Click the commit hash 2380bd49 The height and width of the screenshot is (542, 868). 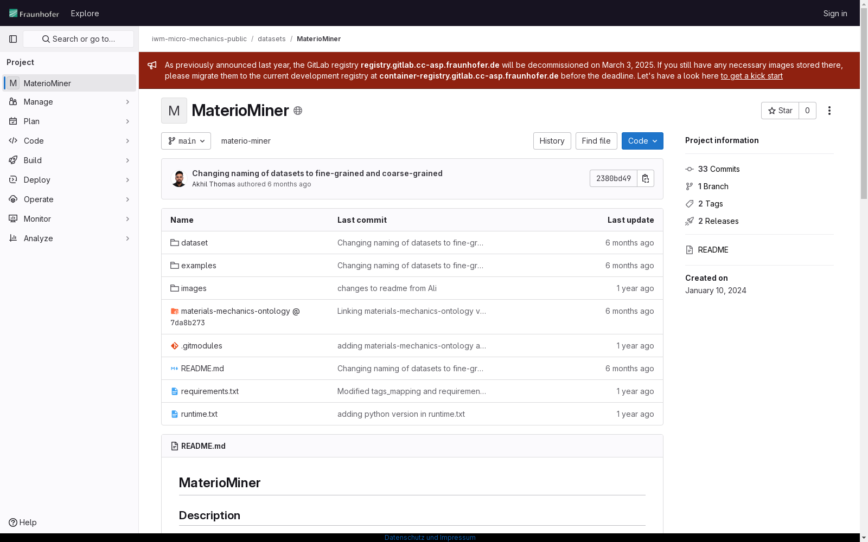[614, 178]
